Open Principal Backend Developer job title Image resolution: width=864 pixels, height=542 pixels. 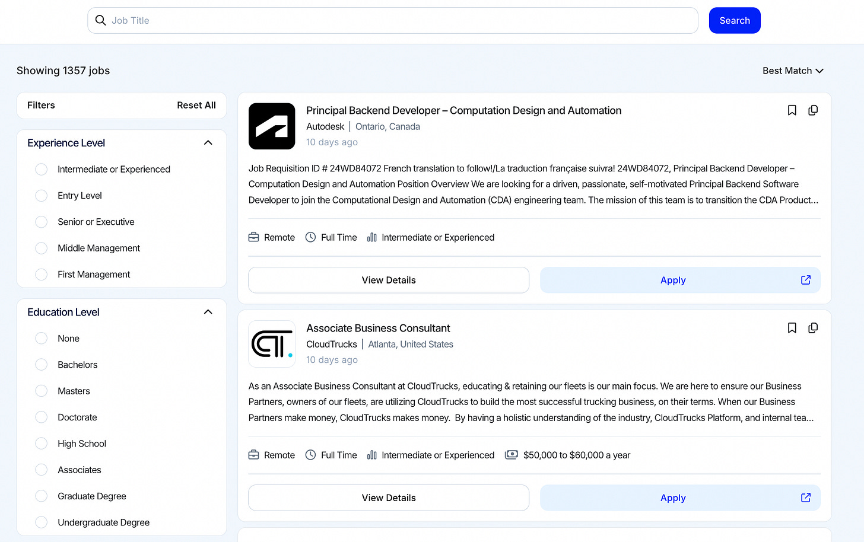click(x=463, y=110)
